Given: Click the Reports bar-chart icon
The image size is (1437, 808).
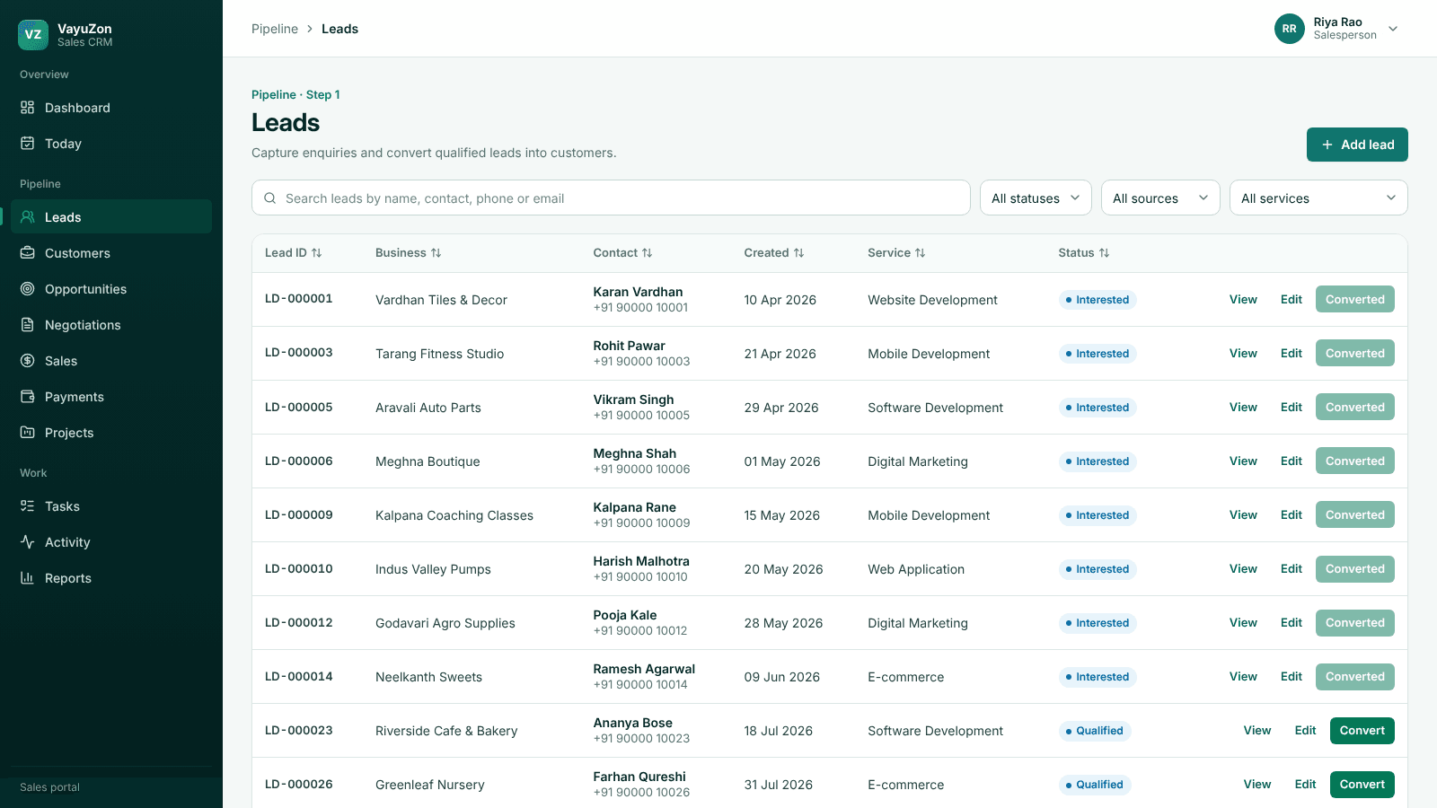Looking at the screenshot, I should [28, 578].
